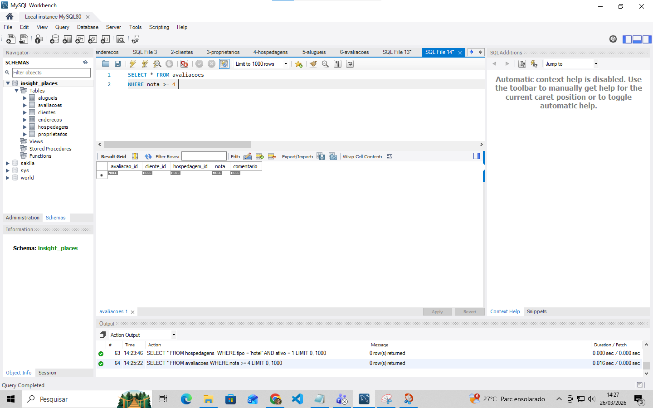Open the Snippets tab
Viewport: 653px width, 408px height.
pos(536,311)
